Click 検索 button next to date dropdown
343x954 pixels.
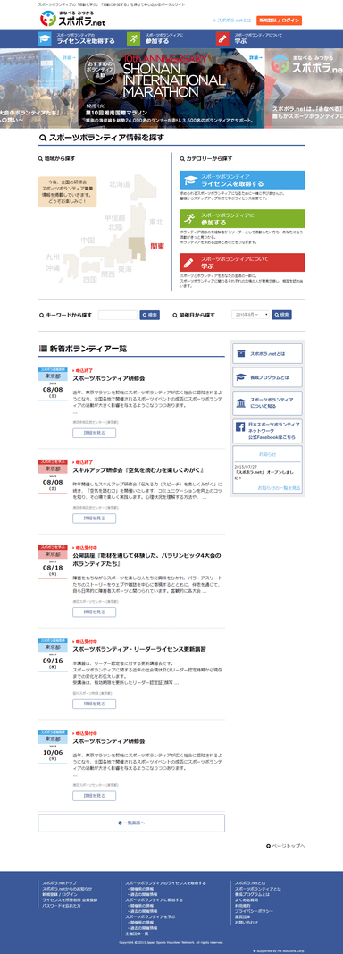(281, 315)
